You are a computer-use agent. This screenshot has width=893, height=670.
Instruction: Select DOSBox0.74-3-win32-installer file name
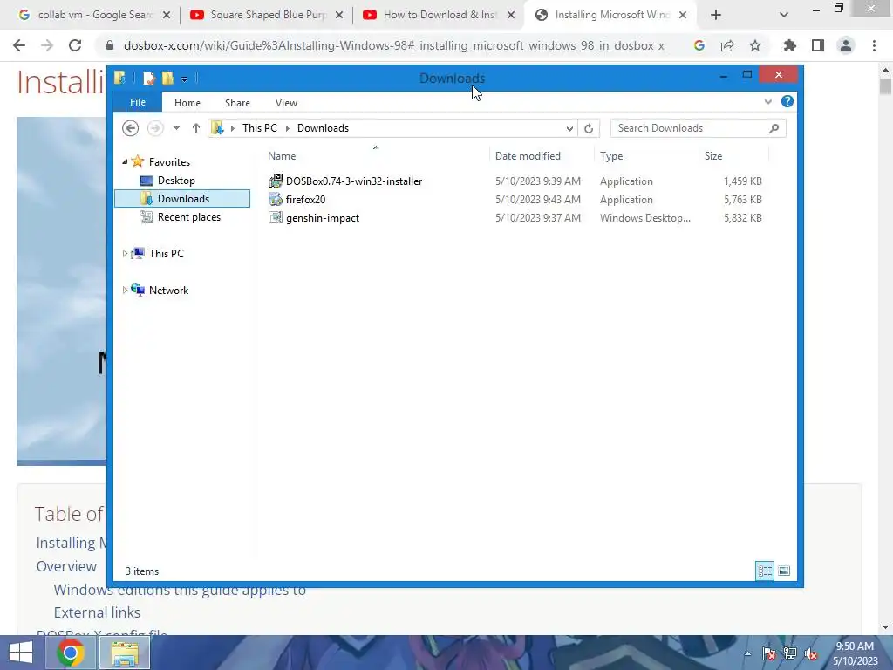click(354, 181)
